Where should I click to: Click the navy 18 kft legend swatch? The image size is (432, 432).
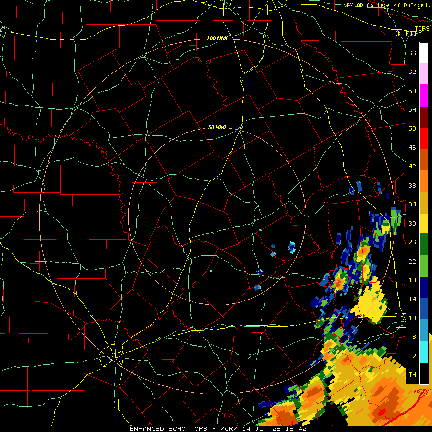pyautogui.click(x=424, y=288)
